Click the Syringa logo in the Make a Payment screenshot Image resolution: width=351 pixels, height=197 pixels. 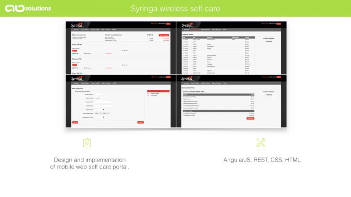click(78, 78)
